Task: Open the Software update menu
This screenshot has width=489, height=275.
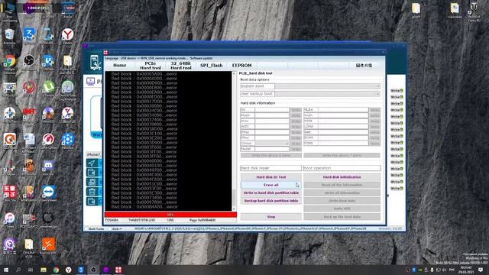Action: click(x=201, y=58)
